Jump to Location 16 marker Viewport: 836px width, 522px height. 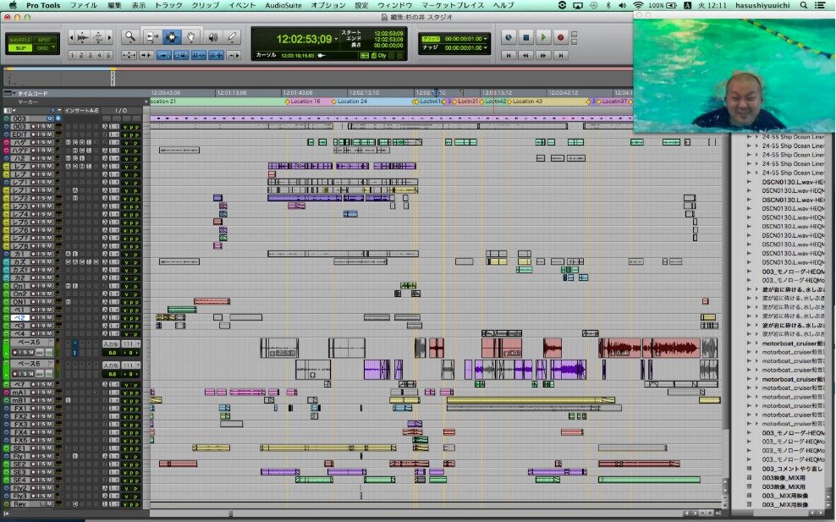[x=305, y=101]
